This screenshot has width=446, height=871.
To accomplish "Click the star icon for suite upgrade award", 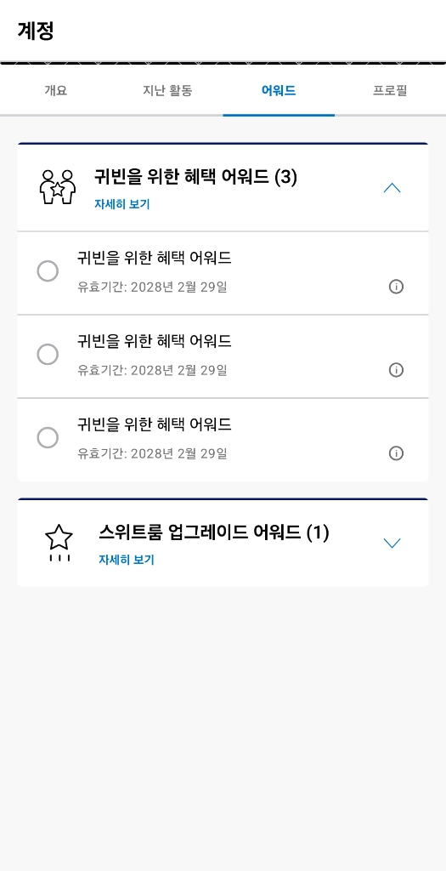I will point(59,544).
